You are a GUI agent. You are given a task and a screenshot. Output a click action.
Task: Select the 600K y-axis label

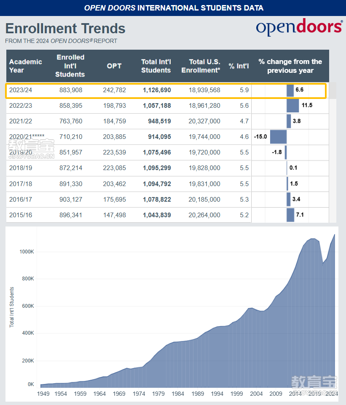click(x=28, y=306)
